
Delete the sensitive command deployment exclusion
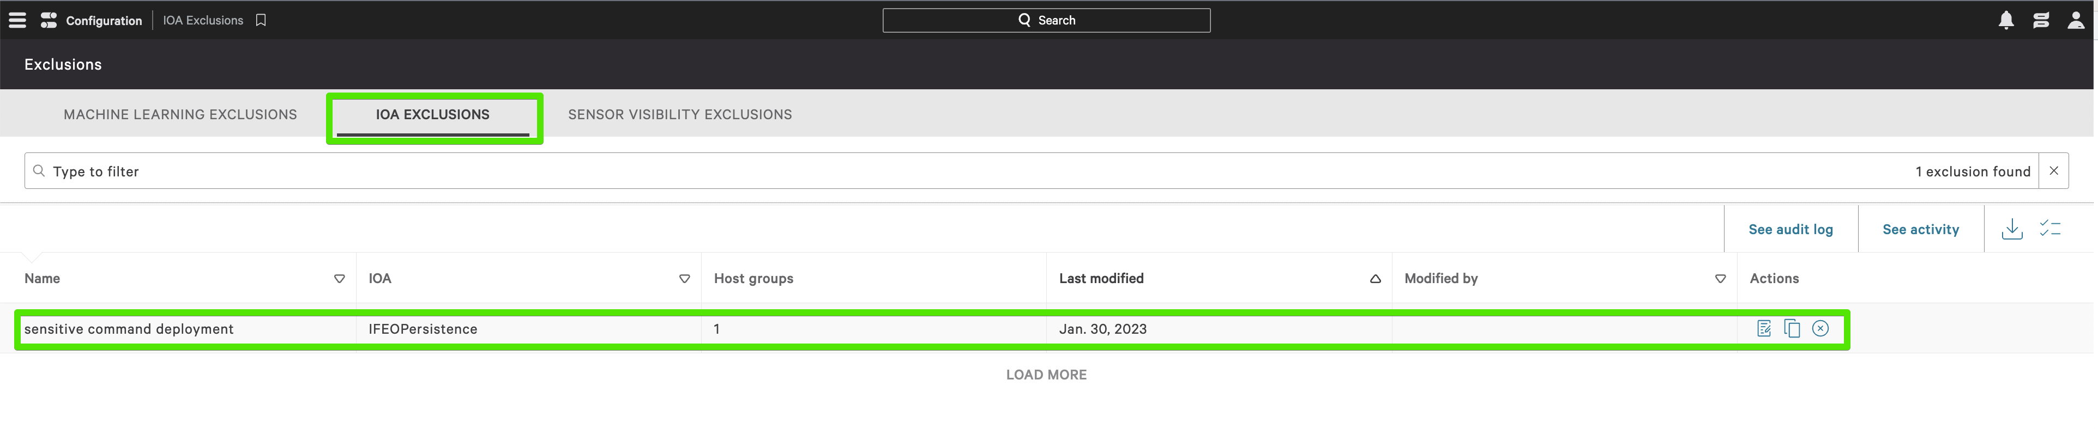[1820, 328]
